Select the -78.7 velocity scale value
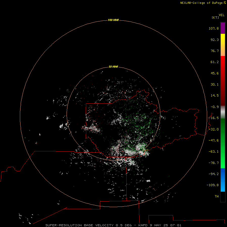The height and width of the screenshot is (227, 227). pos(214,163)
